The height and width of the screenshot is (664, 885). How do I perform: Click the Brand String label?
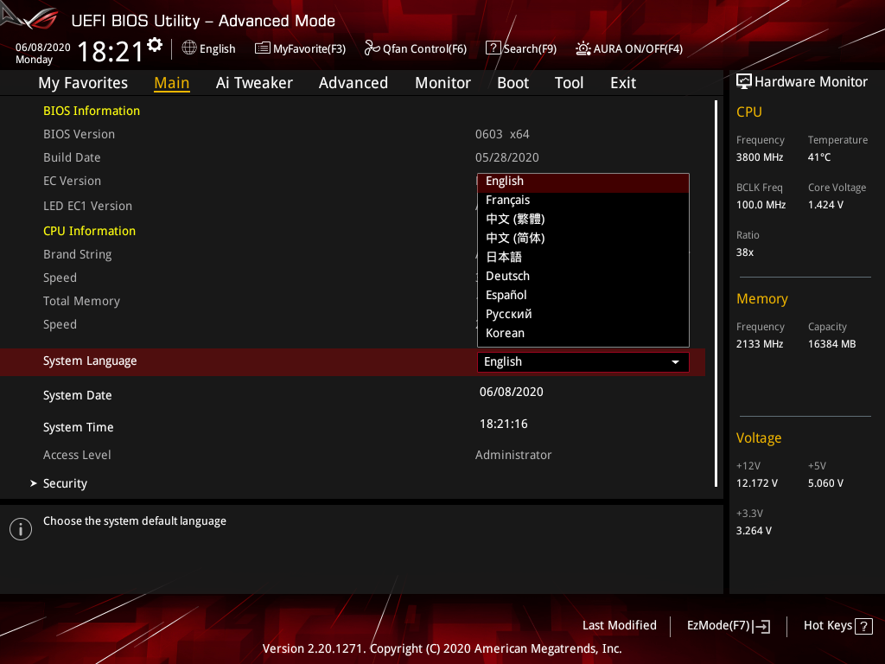(77, 255)
